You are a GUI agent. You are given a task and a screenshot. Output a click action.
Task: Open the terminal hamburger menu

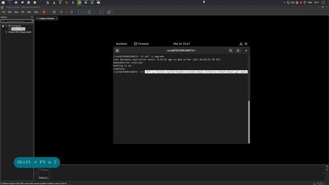[238, 50]
